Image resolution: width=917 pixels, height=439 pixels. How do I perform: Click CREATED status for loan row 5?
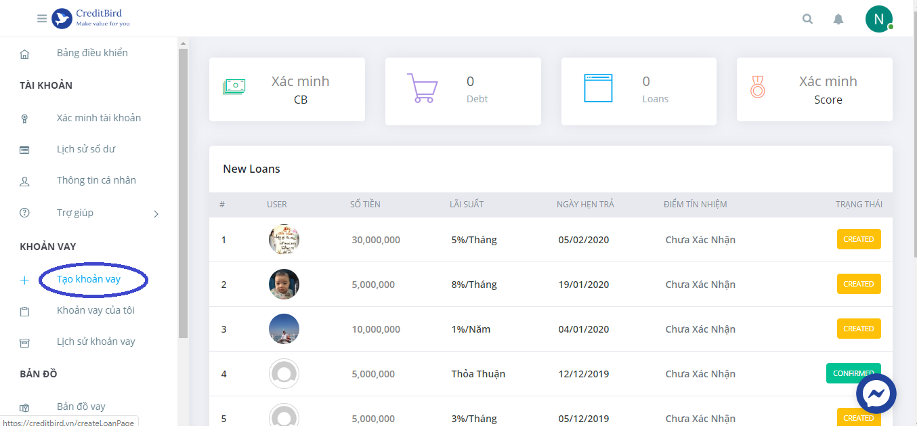pos(859,417)
